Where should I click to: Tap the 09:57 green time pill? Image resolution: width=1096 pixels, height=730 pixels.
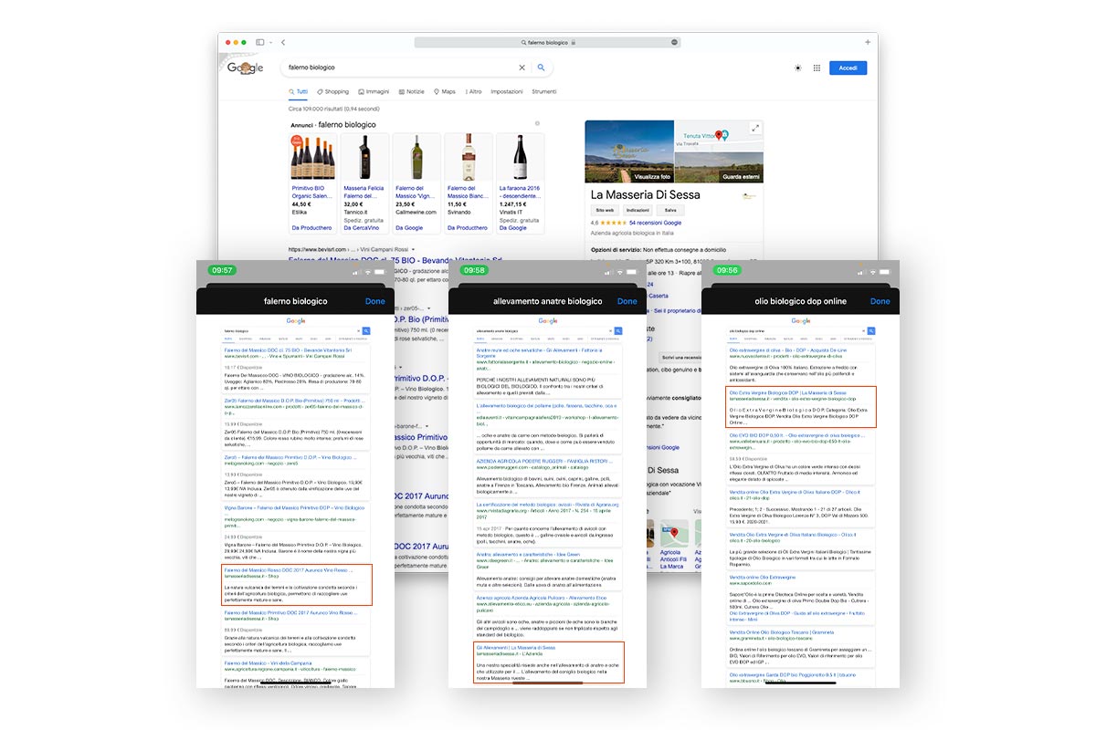pos(222,270)
